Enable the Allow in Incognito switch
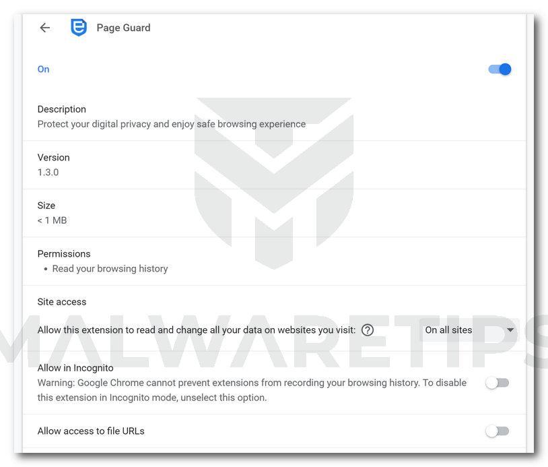 pos(498,383)
